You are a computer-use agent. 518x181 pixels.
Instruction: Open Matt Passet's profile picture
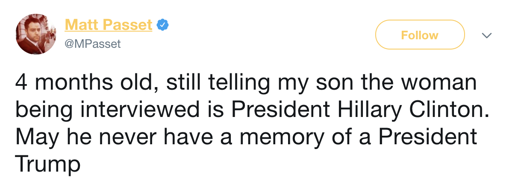[x=36, y=34]
